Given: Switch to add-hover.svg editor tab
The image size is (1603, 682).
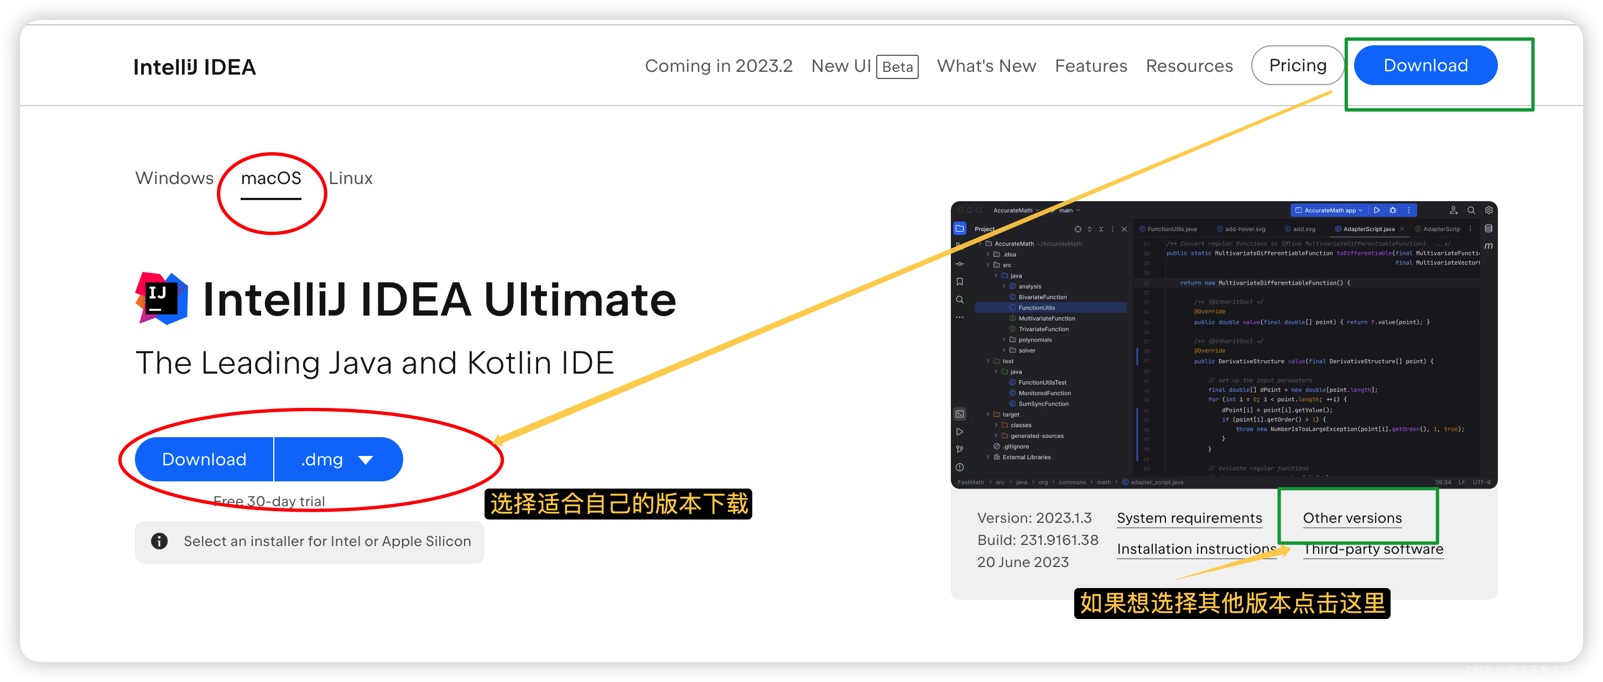Looking at the screenshot, I should [1241, 229].
